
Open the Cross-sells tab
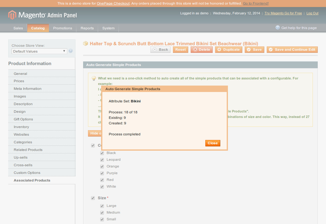[x=42, y=165]
